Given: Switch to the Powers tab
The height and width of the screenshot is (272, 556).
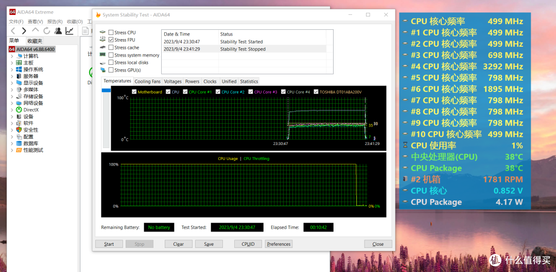Looking at the screenshot, I should 192,81.
